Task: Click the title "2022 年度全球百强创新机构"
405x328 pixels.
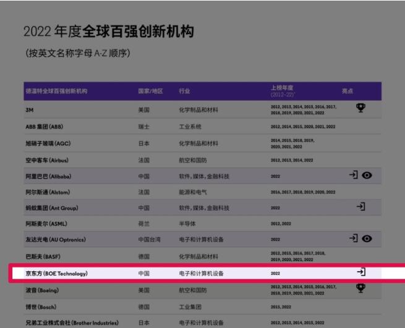Action: point(108,32)
